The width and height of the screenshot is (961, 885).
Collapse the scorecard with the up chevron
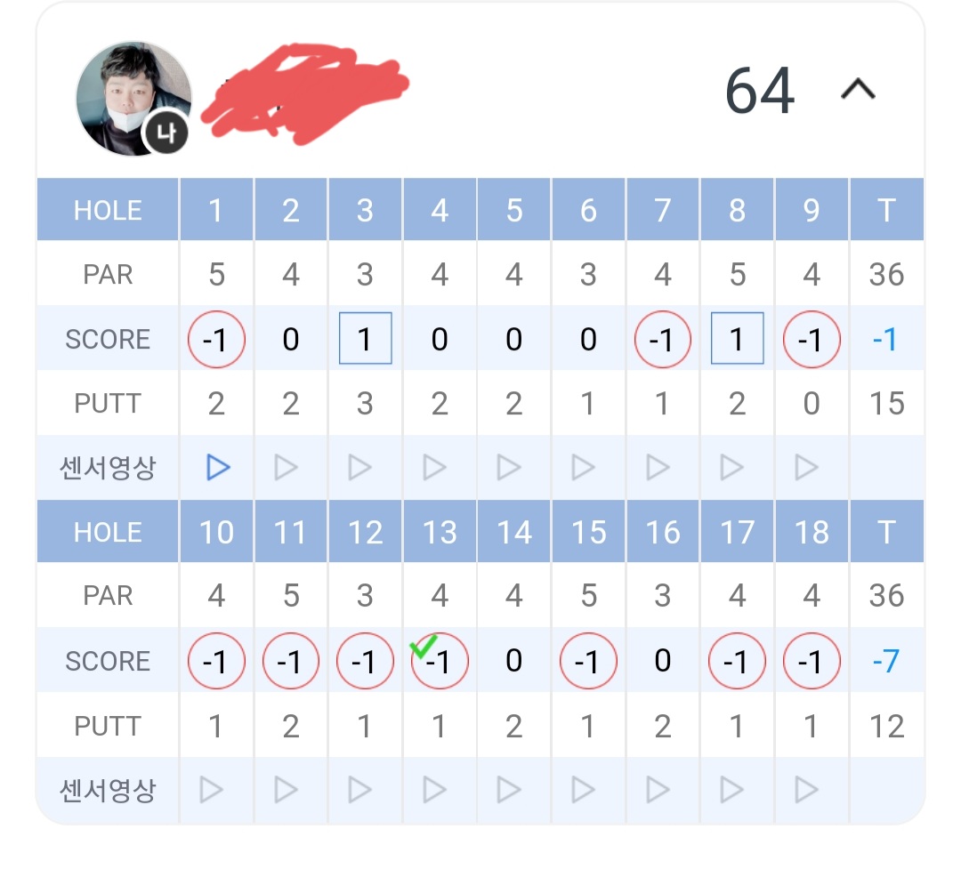[859, 89]
